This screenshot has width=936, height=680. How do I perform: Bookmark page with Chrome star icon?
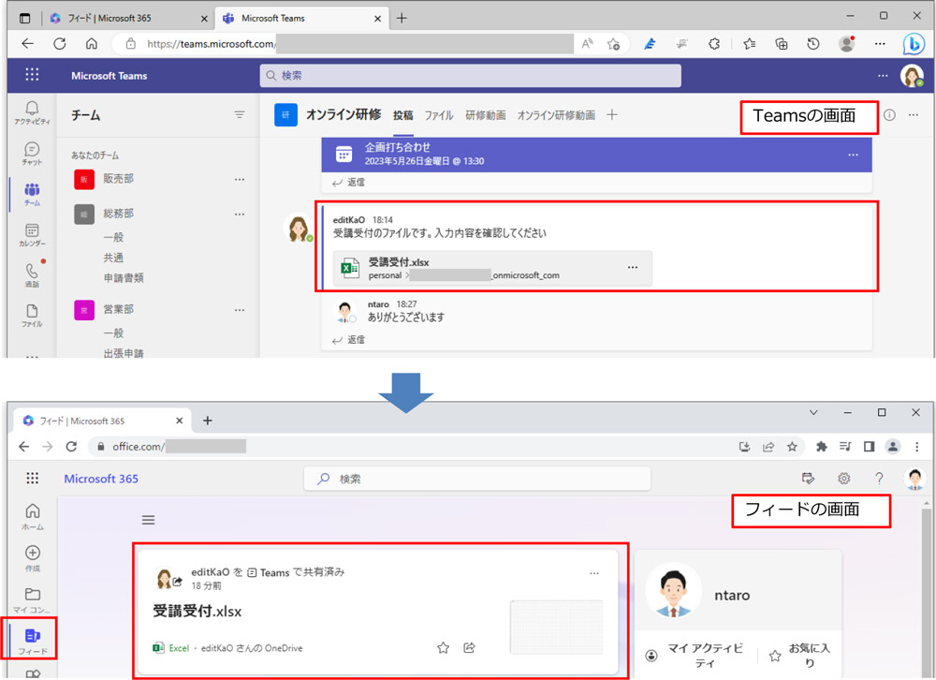pyautogui.click(x=792, y=447)
